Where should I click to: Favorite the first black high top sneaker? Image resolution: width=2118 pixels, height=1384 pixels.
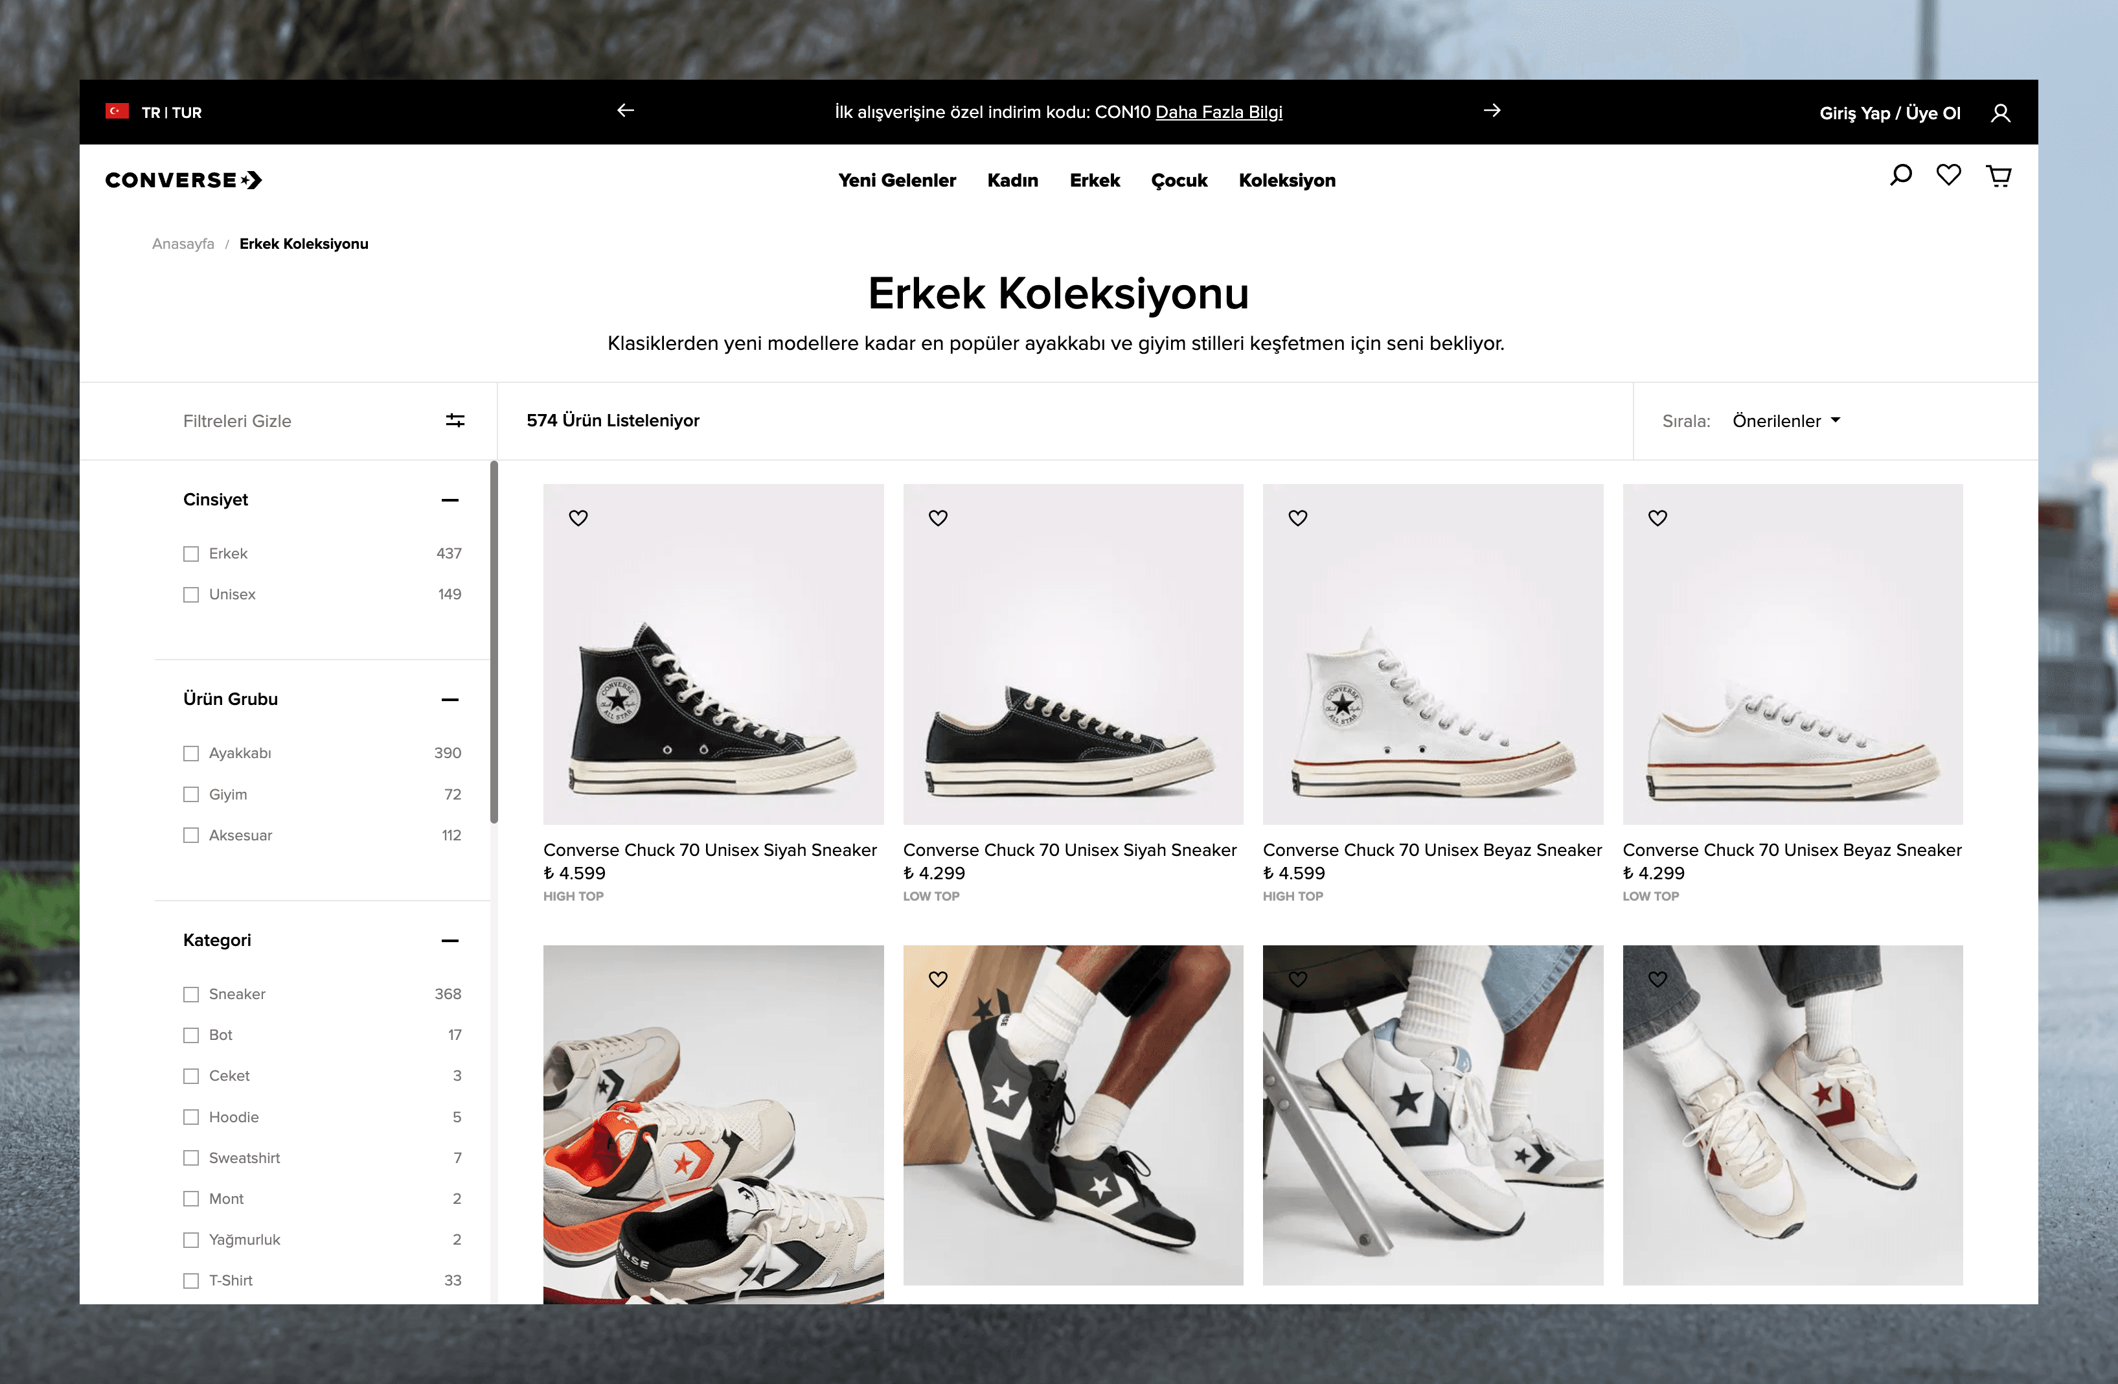[578, 518]
